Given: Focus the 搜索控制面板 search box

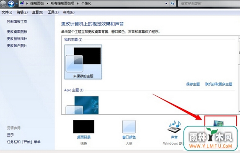Looking at the screenshot, I should (x=209, y=3).
